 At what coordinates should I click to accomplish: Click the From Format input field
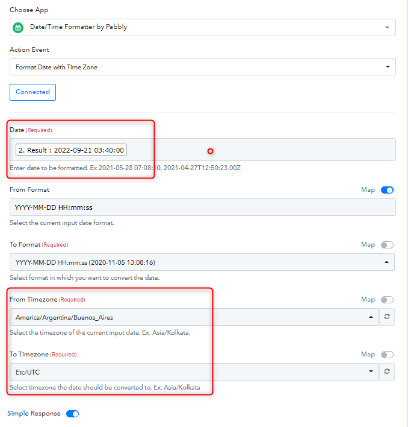point(203,207)
